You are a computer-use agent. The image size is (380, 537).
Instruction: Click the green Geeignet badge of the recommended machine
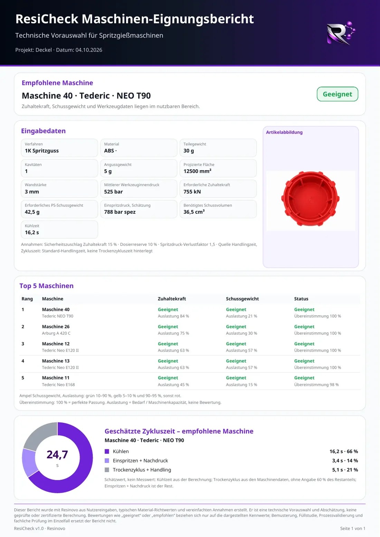tap(337, 94)
